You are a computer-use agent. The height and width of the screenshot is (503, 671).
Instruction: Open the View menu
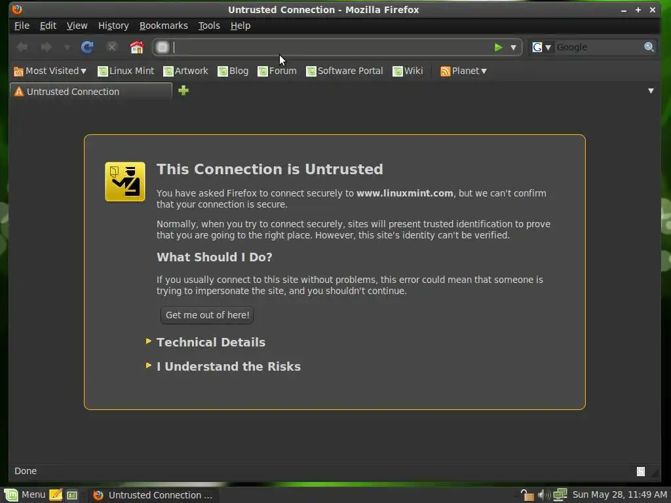coord(77,26)
